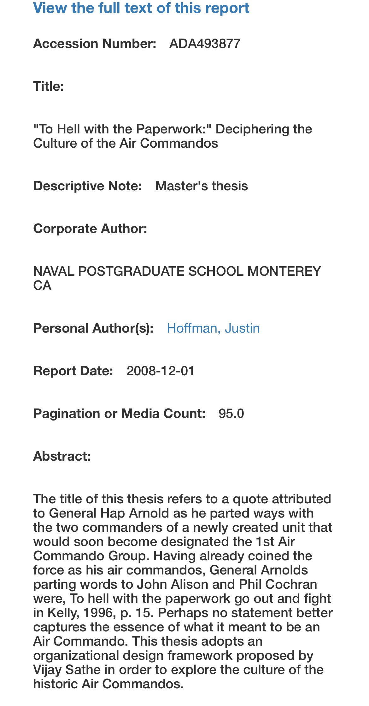Click the abstract's first line about thesis title
Screen dimensions: 369x706
[x=182, y=499]
